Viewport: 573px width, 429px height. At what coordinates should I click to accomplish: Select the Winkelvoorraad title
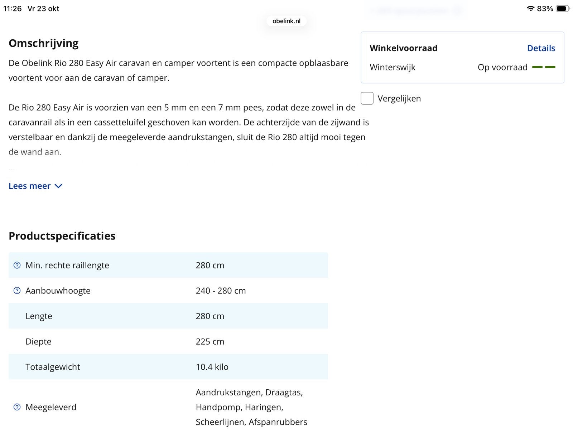point(404,48)
